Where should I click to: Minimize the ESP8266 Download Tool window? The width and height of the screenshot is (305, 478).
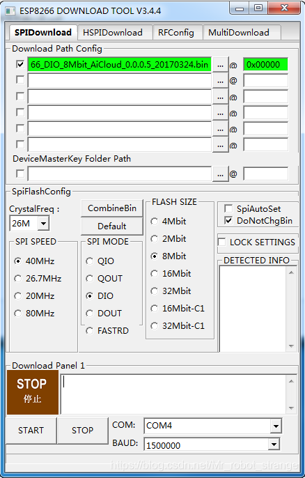[x=240, y=8]
